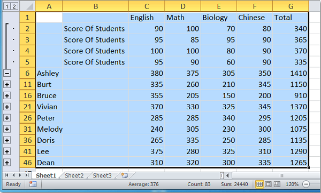Switch to Page Layout view icon
The image size is (321, 193).
(268, 184)
